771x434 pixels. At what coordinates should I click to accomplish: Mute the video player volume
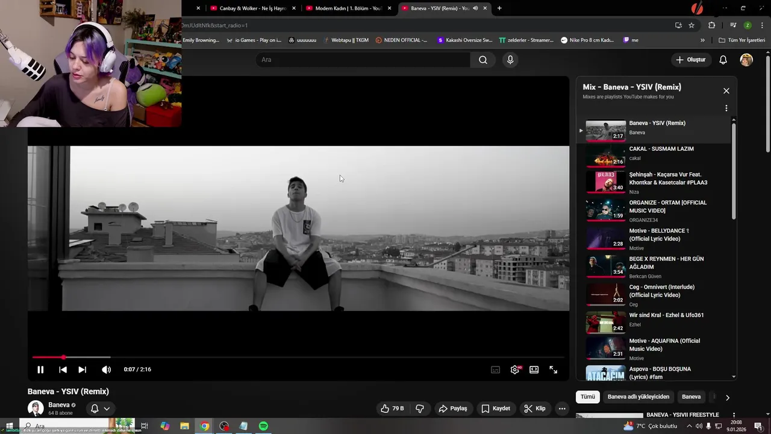click(x=106, y=370)
